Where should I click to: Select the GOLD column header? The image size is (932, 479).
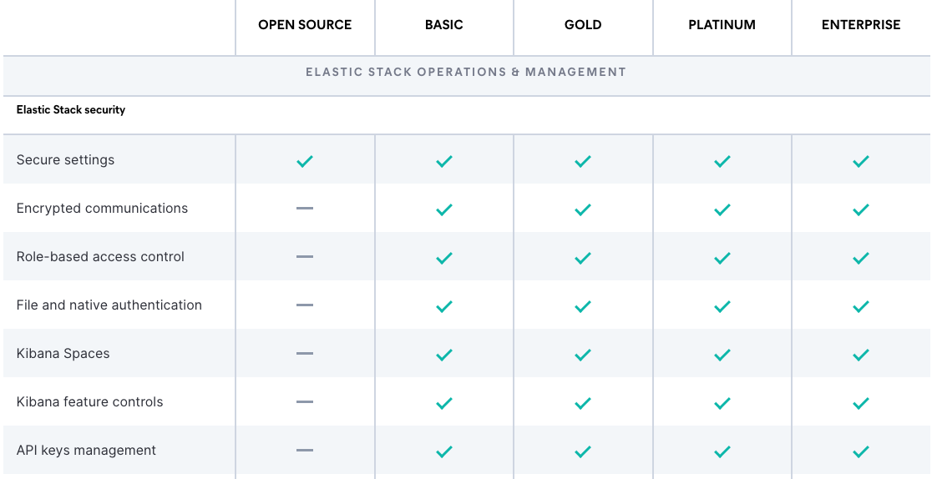coord(583,25)
